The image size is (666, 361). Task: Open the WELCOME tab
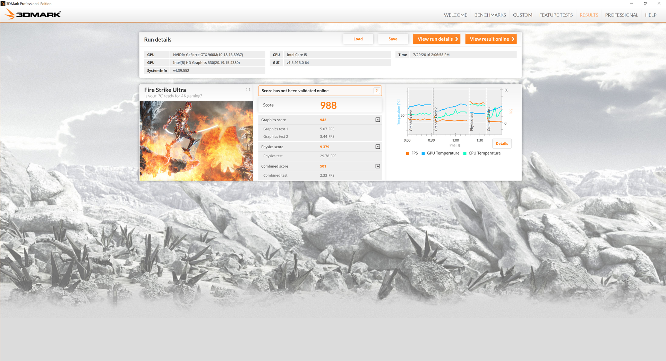point(455,15)
